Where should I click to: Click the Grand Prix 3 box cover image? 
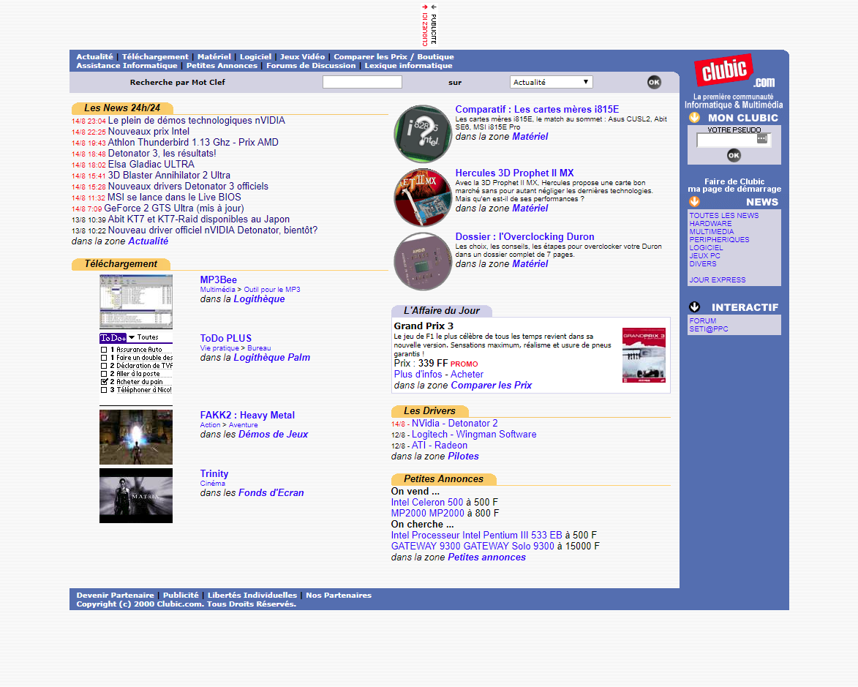[x=644, y=356]
